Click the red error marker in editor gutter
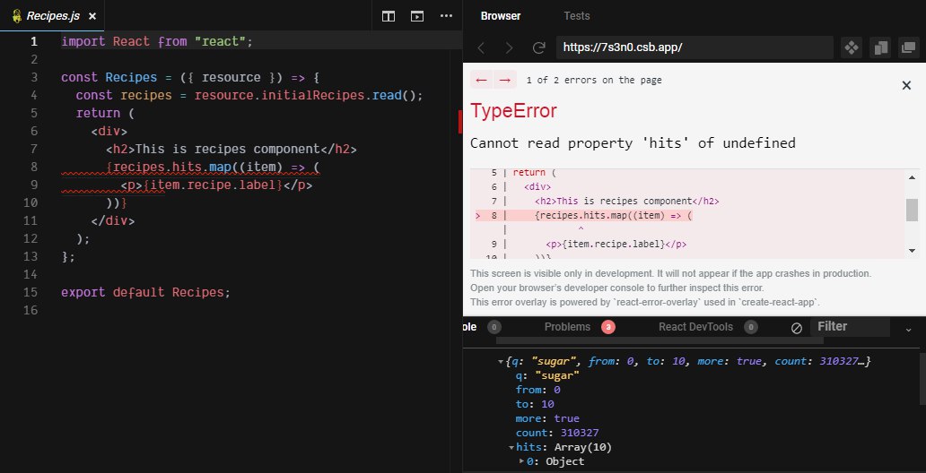The image size is (926, 473). click(x=460, y=122)
